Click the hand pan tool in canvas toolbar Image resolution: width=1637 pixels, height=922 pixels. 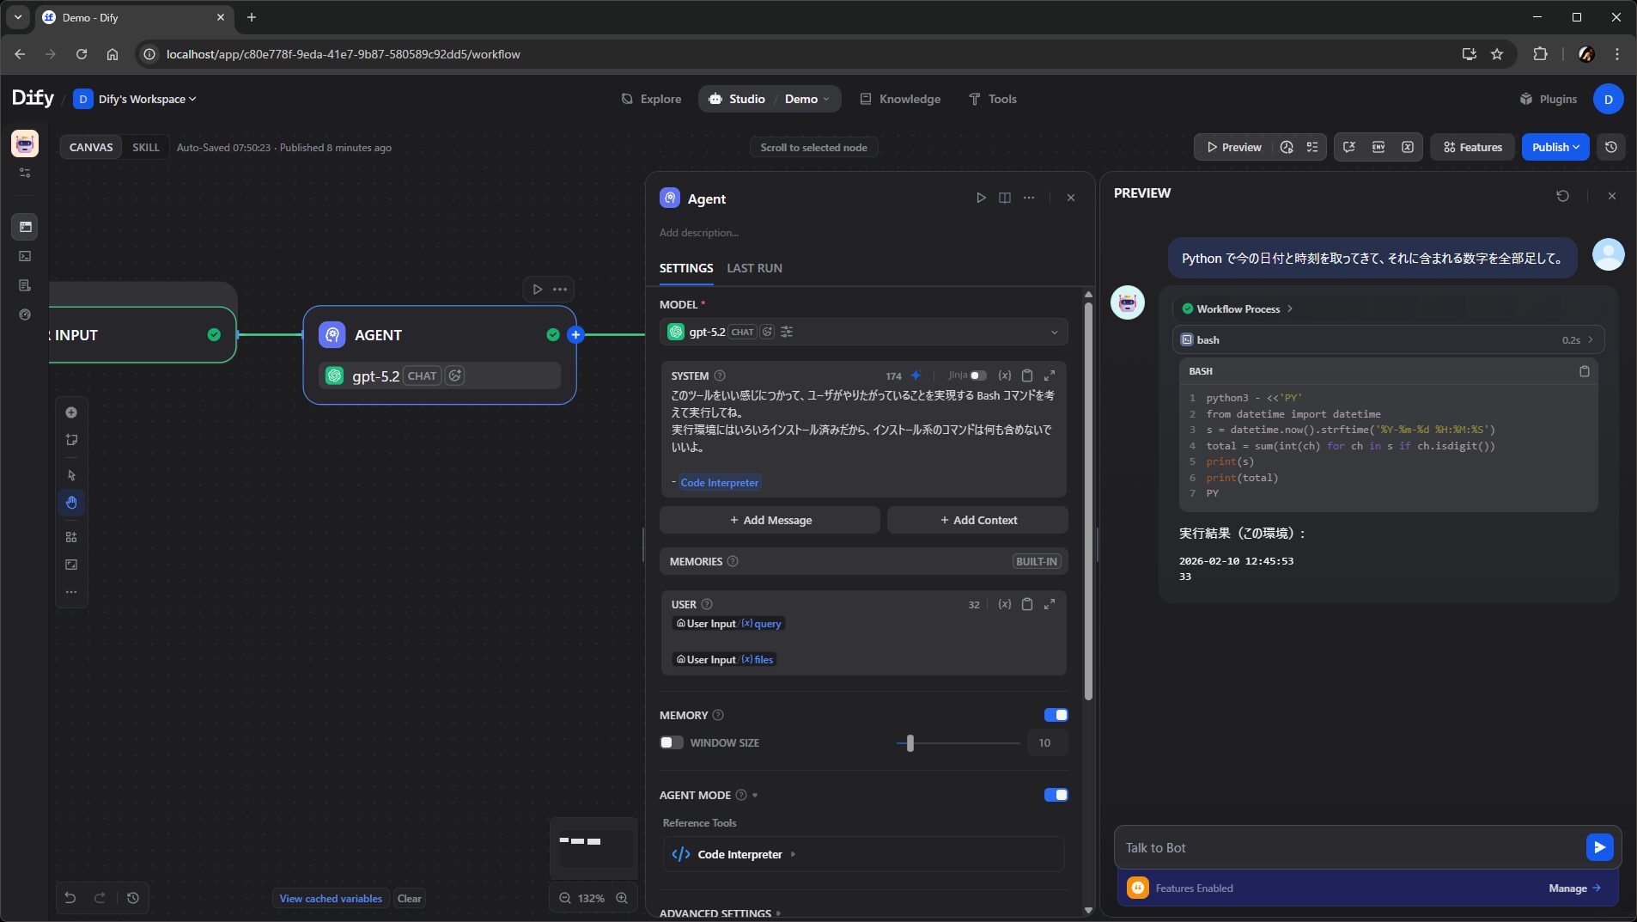point(71,503)
